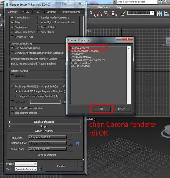Open Edit Named Selection Sets

(x=123, y=14)
